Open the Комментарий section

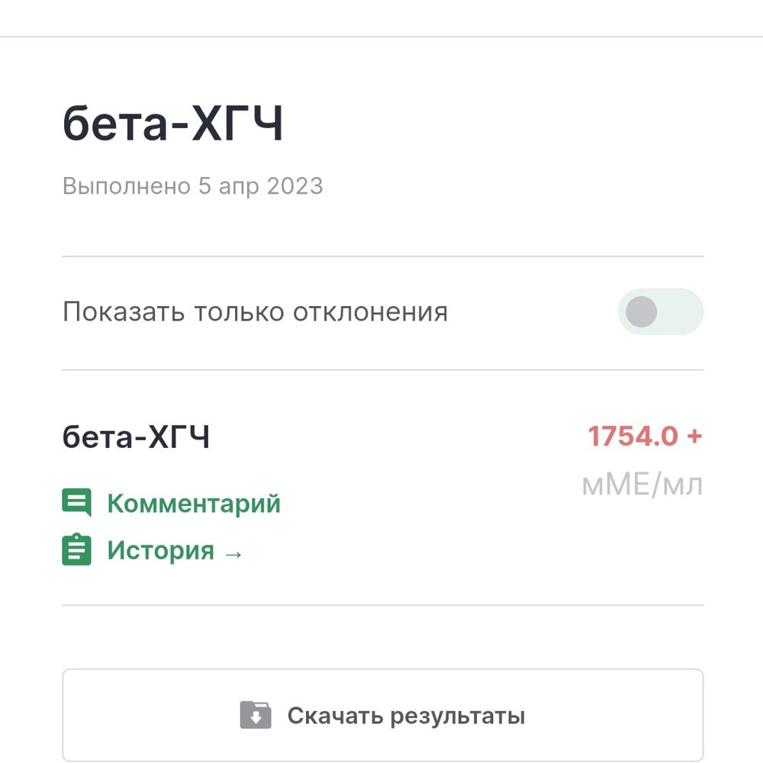195,503
